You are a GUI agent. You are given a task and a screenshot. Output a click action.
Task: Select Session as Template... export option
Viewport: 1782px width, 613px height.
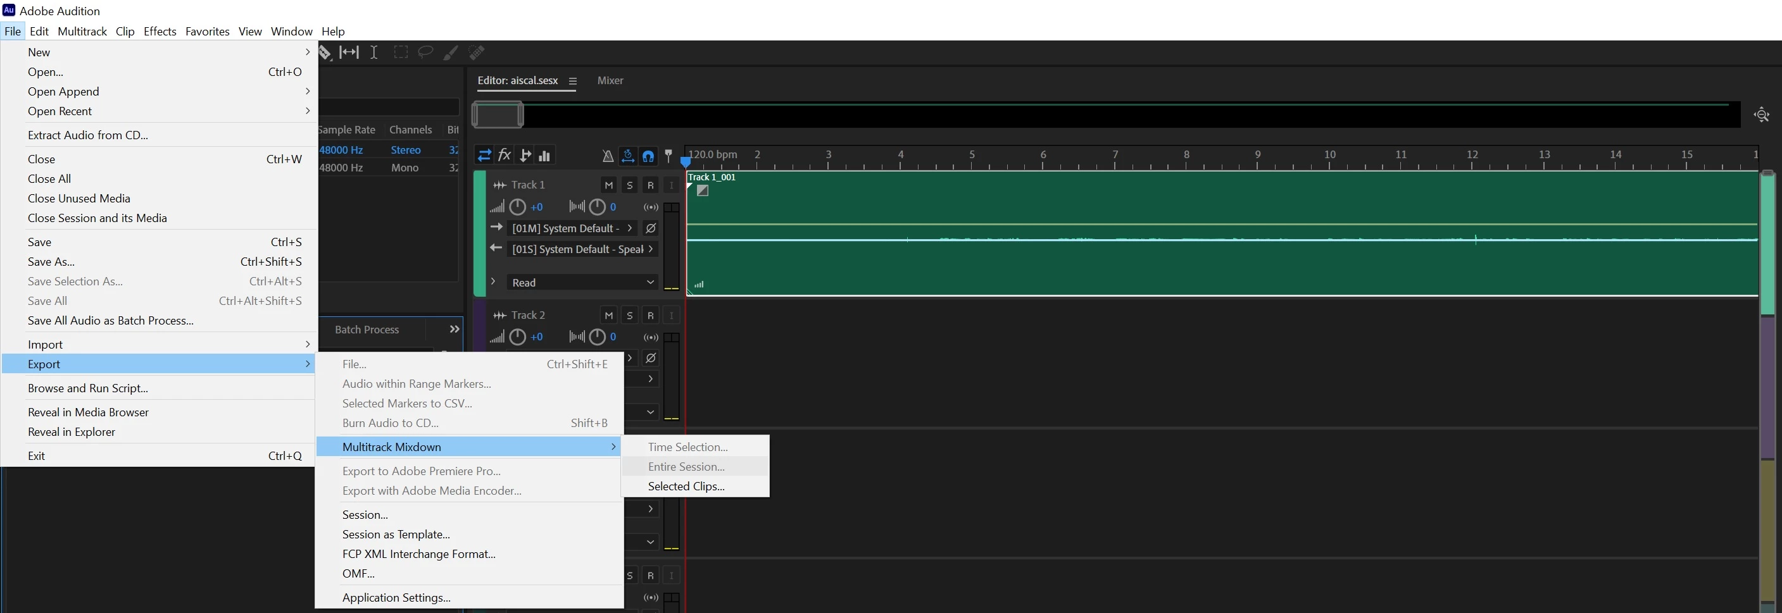point(469,534)
